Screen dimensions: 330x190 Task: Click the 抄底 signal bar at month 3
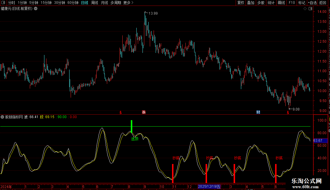pos(234,174)
